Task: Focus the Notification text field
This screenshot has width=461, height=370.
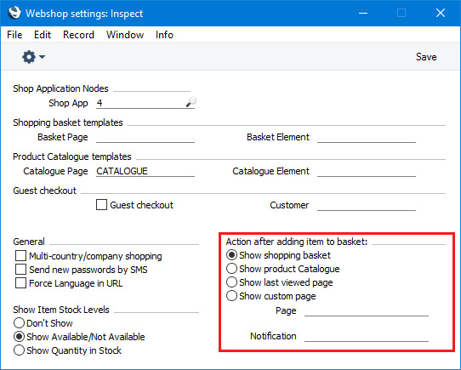Action: (367, 336)
